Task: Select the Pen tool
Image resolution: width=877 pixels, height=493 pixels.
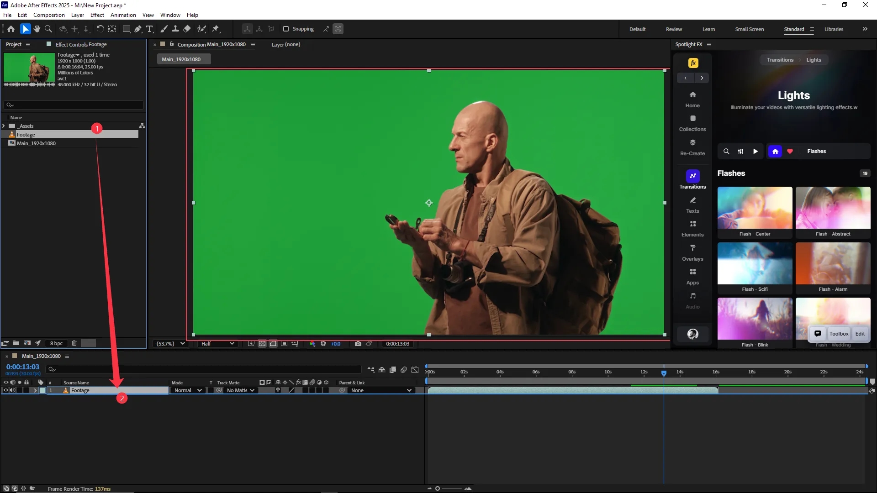Action: point(138,29)
